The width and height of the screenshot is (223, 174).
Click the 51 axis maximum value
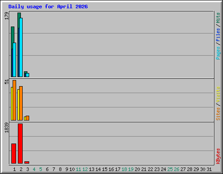coord(7,82)
